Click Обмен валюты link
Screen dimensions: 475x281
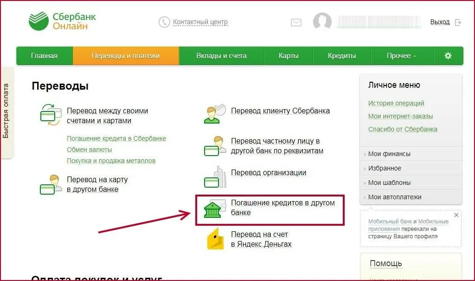point(90,150)
